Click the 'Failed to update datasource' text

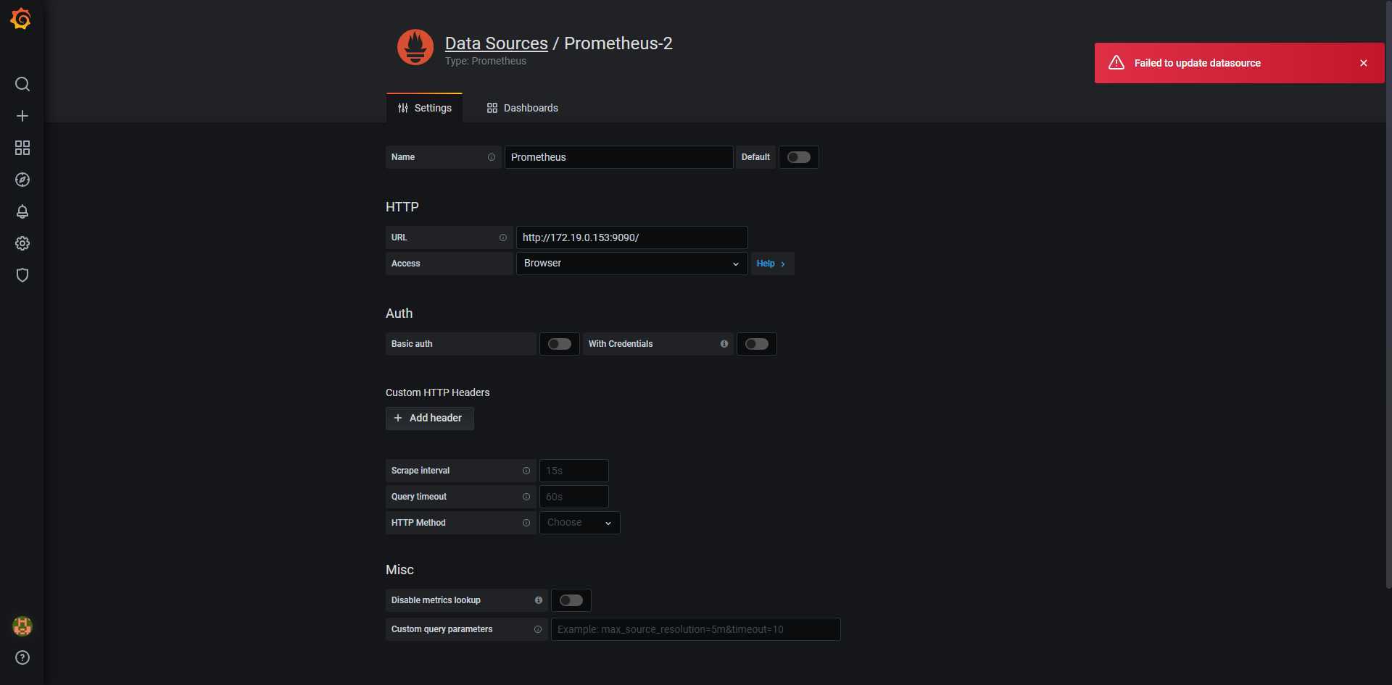click(x=1197, y=63)
